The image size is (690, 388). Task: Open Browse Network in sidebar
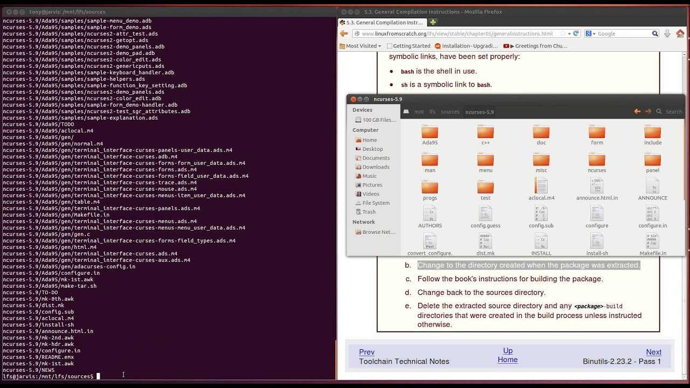375,232
